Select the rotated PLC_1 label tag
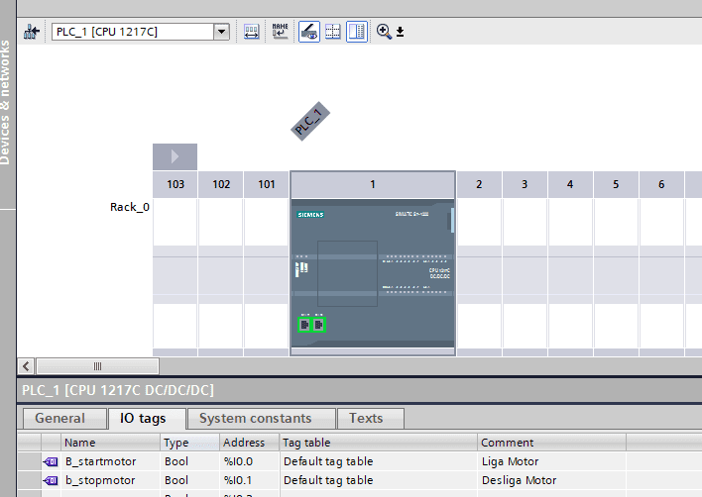The image size is (702, 497). point(310,121)
